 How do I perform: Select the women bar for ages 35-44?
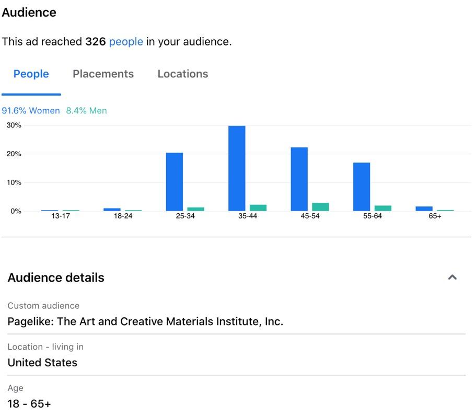coord(237,168)
